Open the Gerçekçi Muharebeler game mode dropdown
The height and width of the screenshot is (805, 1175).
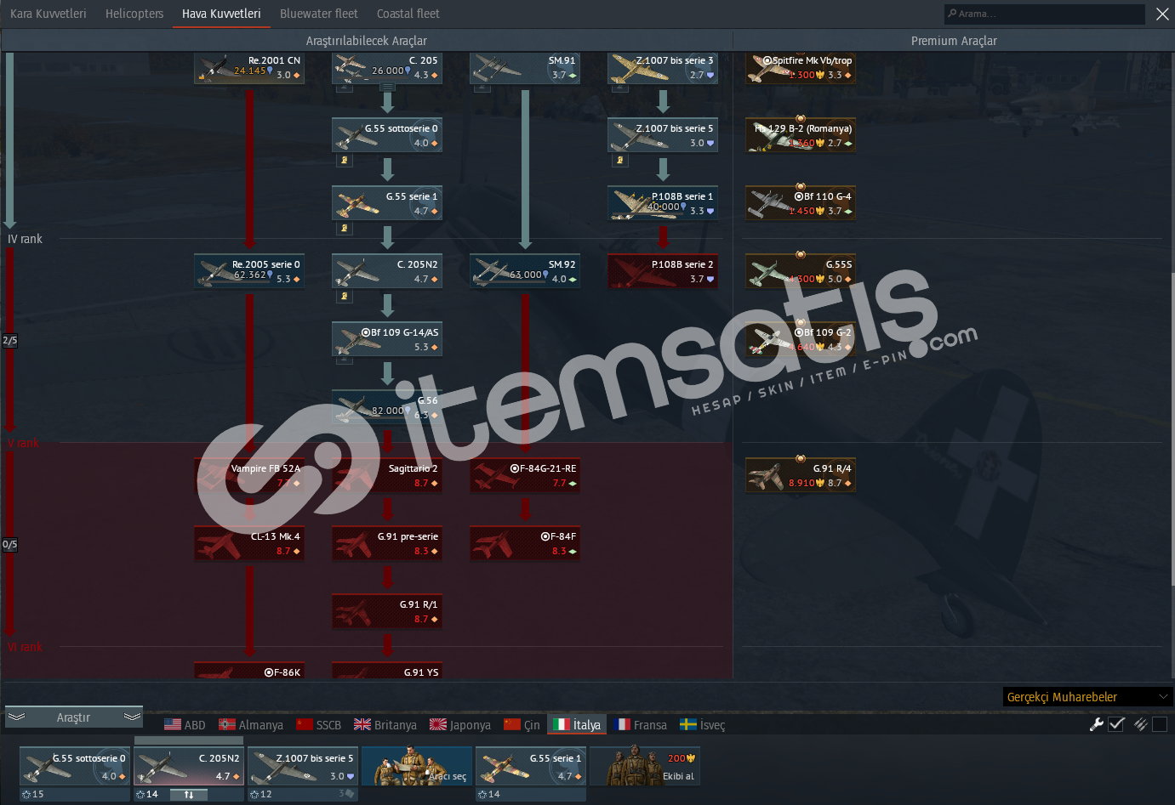pyautogui.click(x=1088, y=697)
